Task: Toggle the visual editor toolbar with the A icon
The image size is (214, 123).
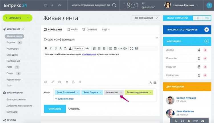Action: 151,82
